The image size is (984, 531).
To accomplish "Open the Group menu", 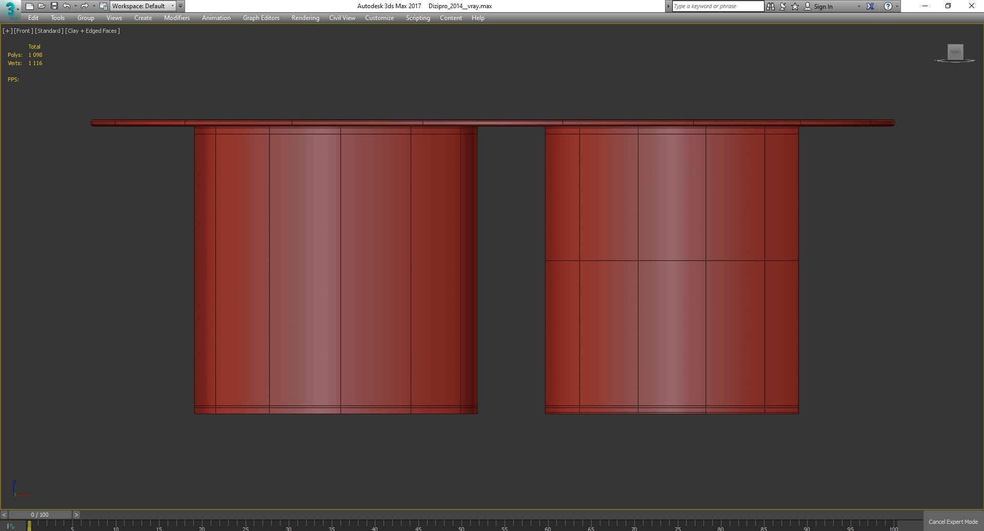I will [x=86, y=18].
